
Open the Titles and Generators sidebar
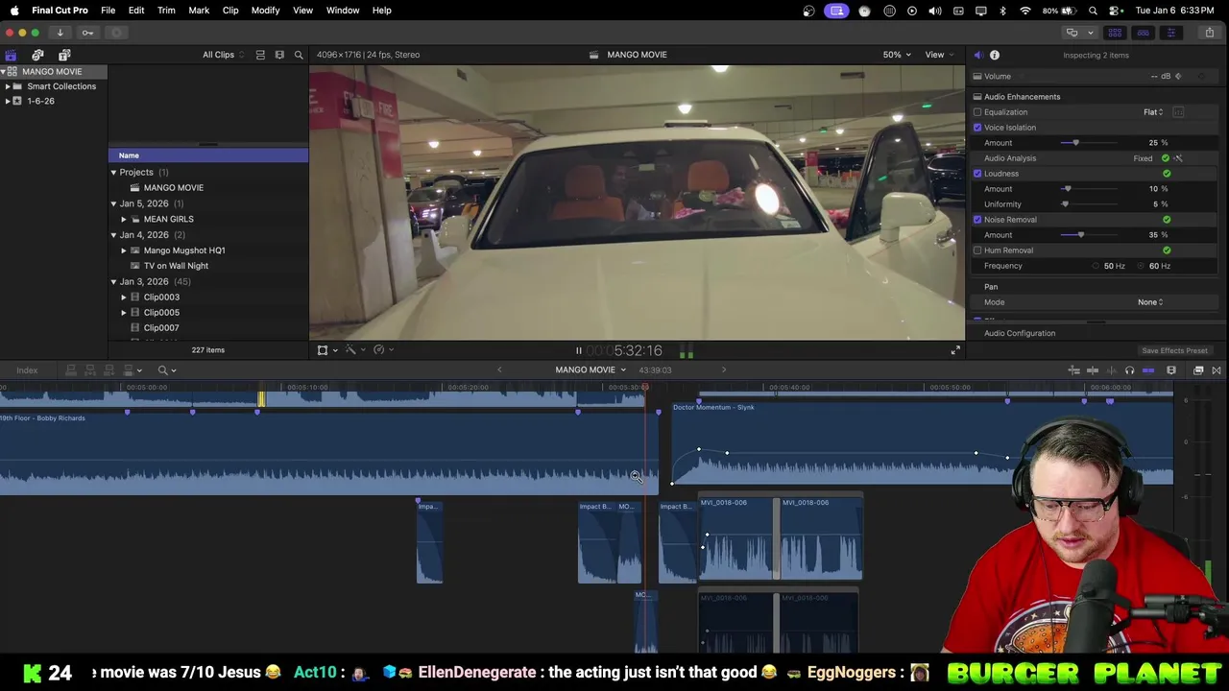click(x=64, y=55)
